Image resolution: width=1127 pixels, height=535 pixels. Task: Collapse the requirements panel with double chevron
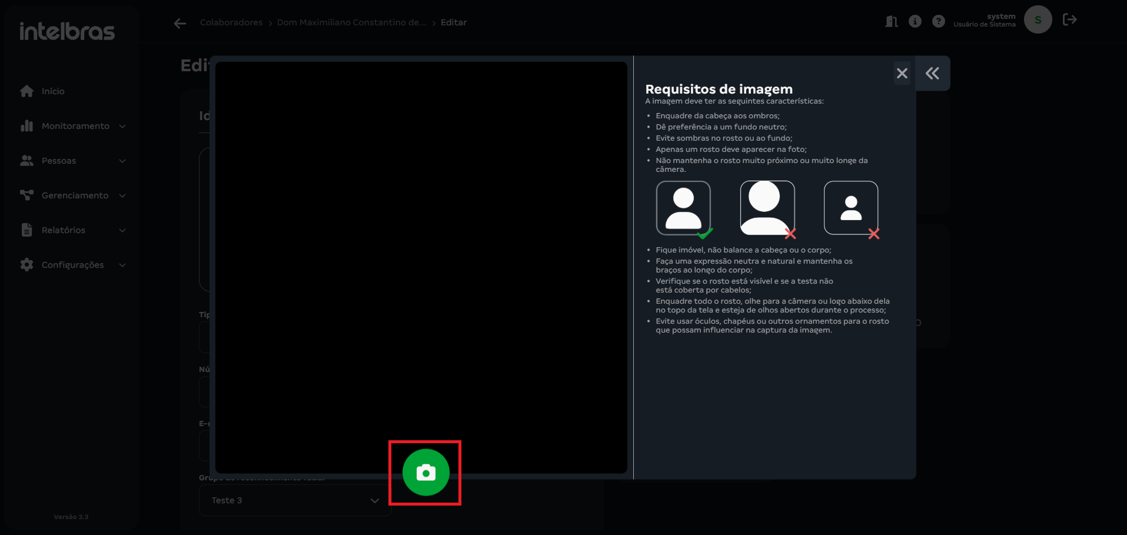[x=932, y=74]
